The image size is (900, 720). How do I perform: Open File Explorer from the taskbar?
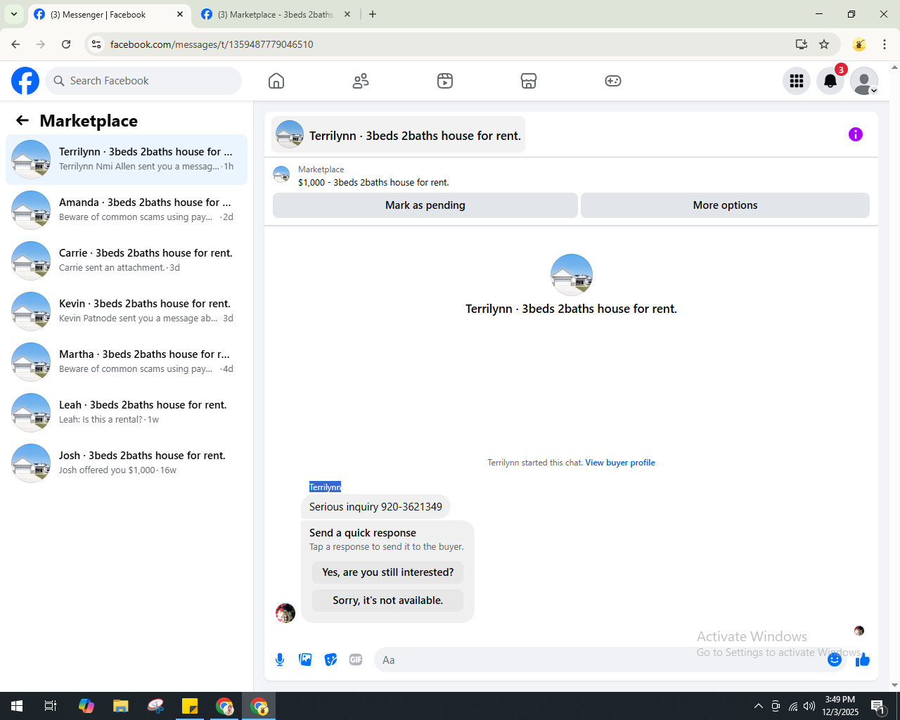coord(121,706)
